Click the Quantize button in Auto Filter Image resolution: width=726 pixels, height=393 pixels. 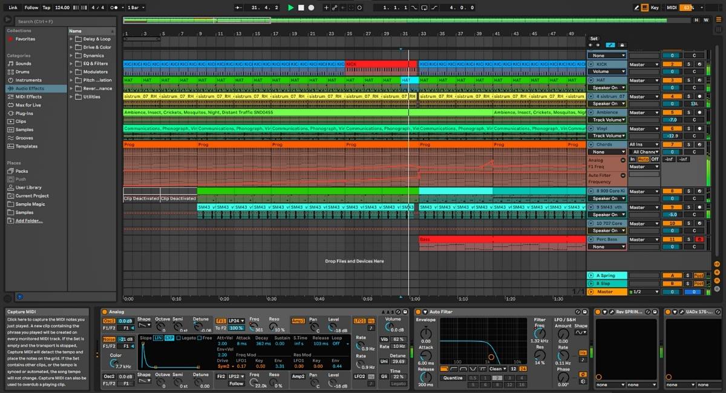(452, 378)
